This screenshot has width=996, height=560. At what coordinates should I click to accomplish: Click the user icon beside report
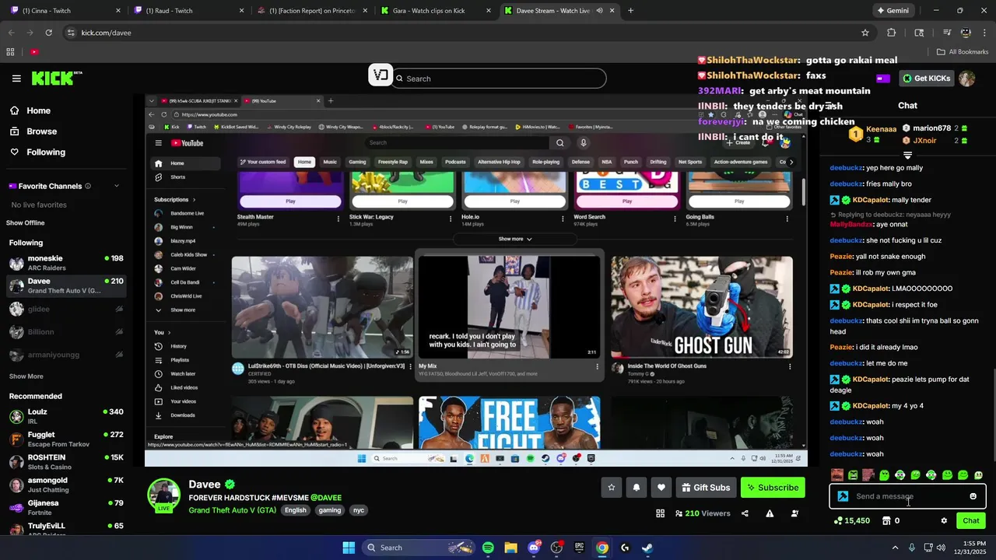[794, 513]
